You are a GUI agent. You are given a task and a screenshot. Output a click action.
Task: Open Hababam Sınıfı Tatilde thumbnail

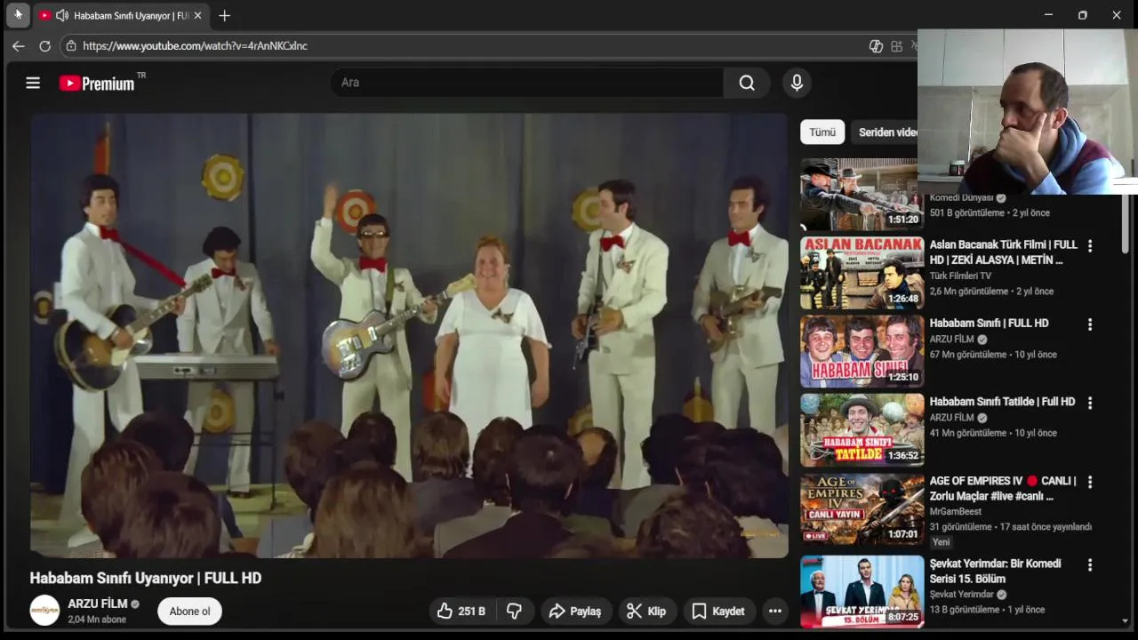tap(862, 430)
